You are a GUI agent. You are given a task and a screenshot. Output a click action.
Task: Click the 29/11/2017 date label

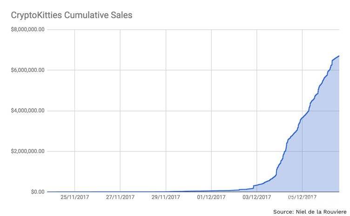[166, 197]
